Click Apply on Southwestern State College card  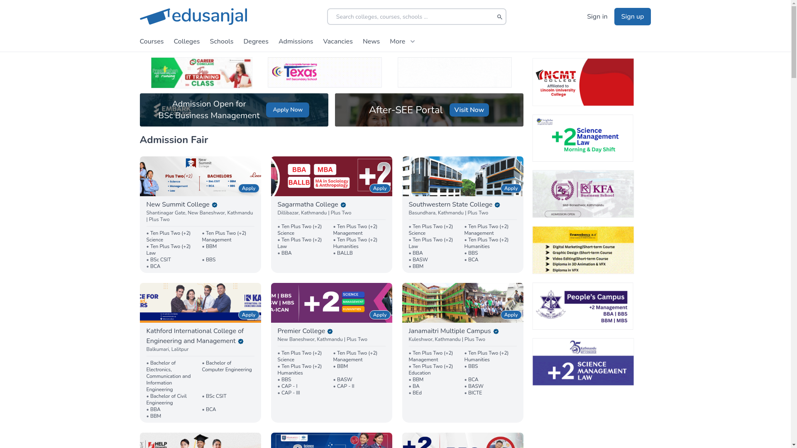[511, 188]
